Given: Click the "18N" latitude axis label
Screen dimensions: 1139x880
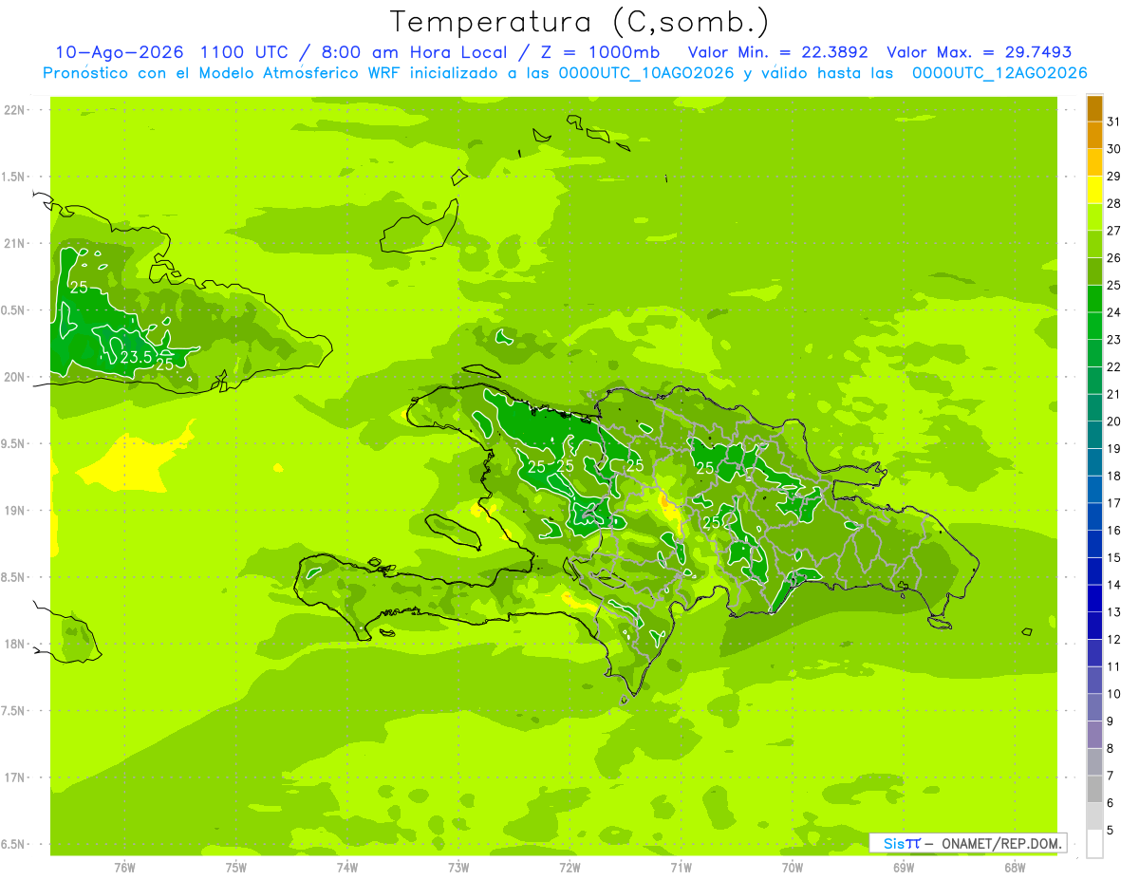Looking at the screenshot, I should [14, 644].
